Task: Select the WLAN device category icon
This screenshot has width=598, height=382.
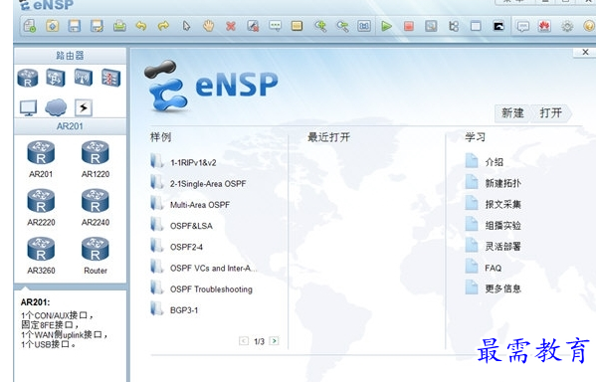Action: 84,78
